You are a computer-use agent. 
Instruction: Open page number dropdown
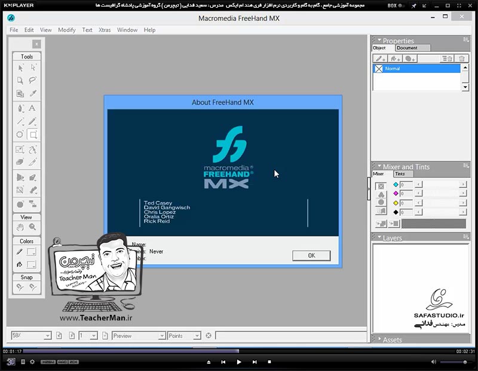coord(94,336)
